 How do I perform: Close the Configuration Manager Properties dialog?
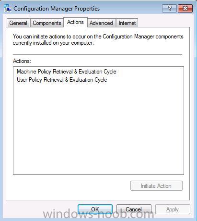coord(185,8)
